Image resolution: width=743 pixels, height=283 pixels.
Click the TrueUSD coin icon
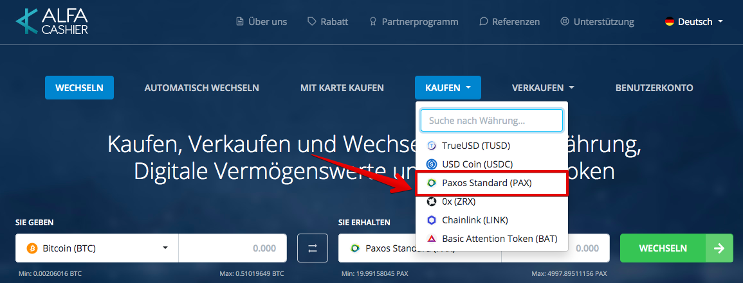(x=431, y=146)
